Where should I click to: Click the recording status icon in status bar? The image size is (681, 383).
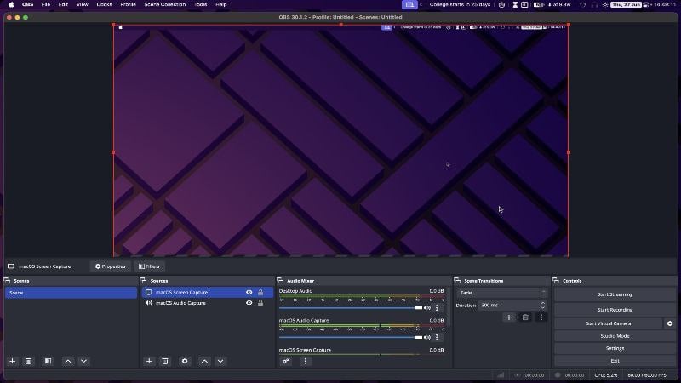tap(558, 374)
